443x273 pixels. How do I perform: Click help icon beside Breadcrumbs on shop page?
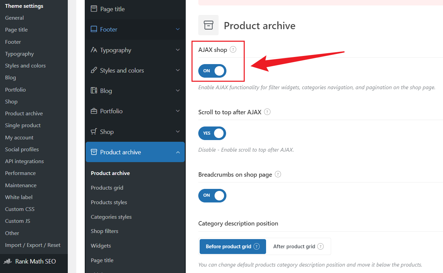[x=278, y=174]
